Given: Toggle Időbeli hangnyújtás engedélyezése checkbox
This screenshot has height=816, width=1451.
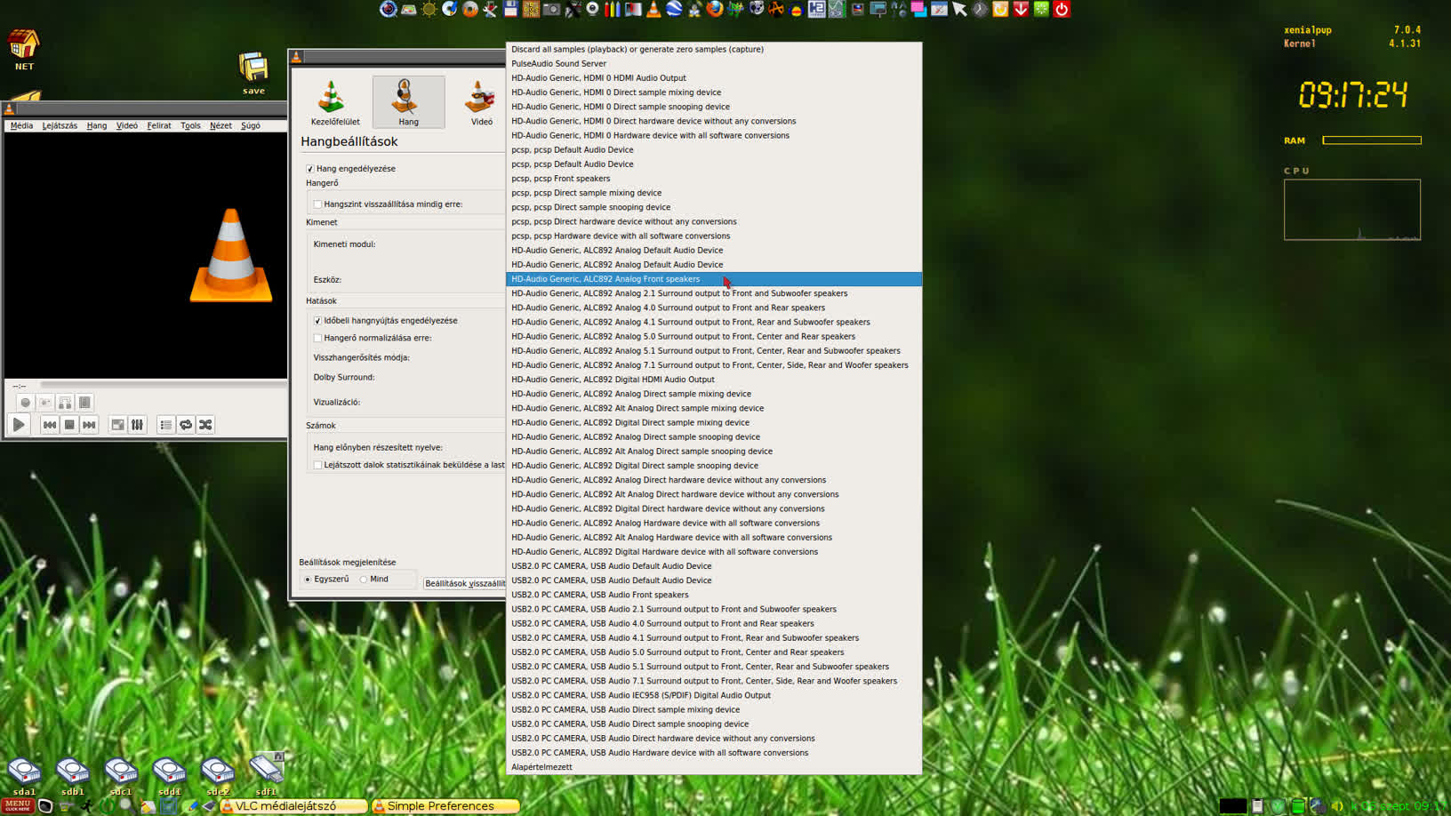Looking at the screenshot, I should [x=317, y=321].
